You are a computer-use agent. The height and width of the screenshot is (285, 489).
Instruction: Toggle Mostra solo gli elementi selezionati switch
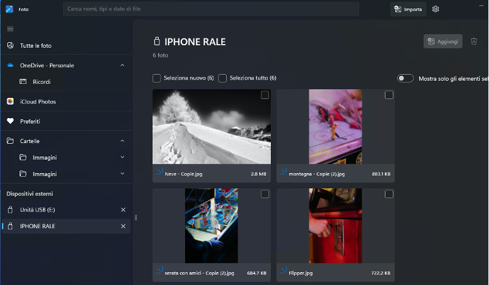pos(405,78)
